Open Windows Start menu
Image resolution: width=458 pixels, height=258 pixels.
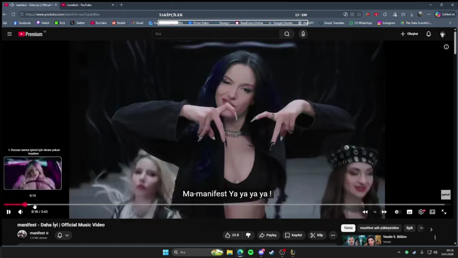166,252
